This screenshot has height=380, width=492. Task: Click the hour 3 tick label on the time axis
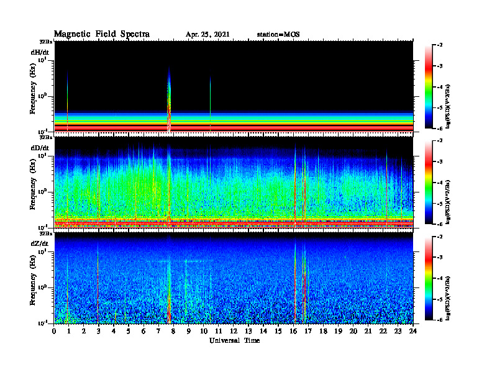coord(99,331)
